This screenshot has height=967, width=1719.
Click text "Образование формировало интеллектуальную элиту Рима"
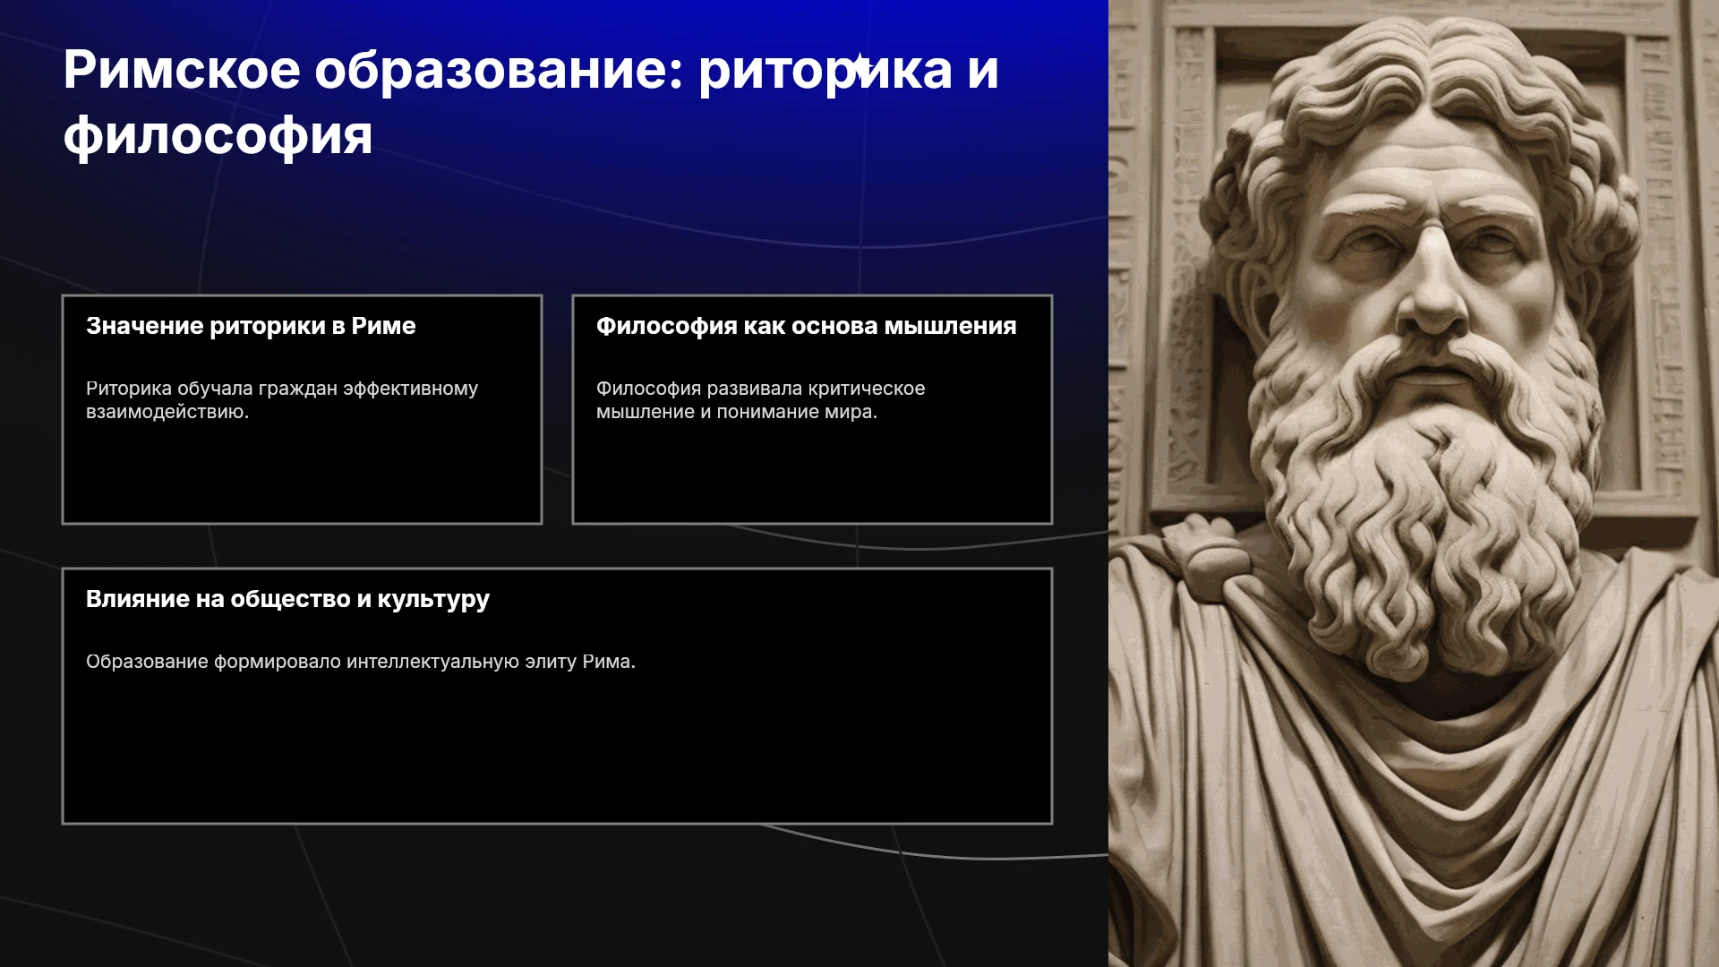pos(361,662)
